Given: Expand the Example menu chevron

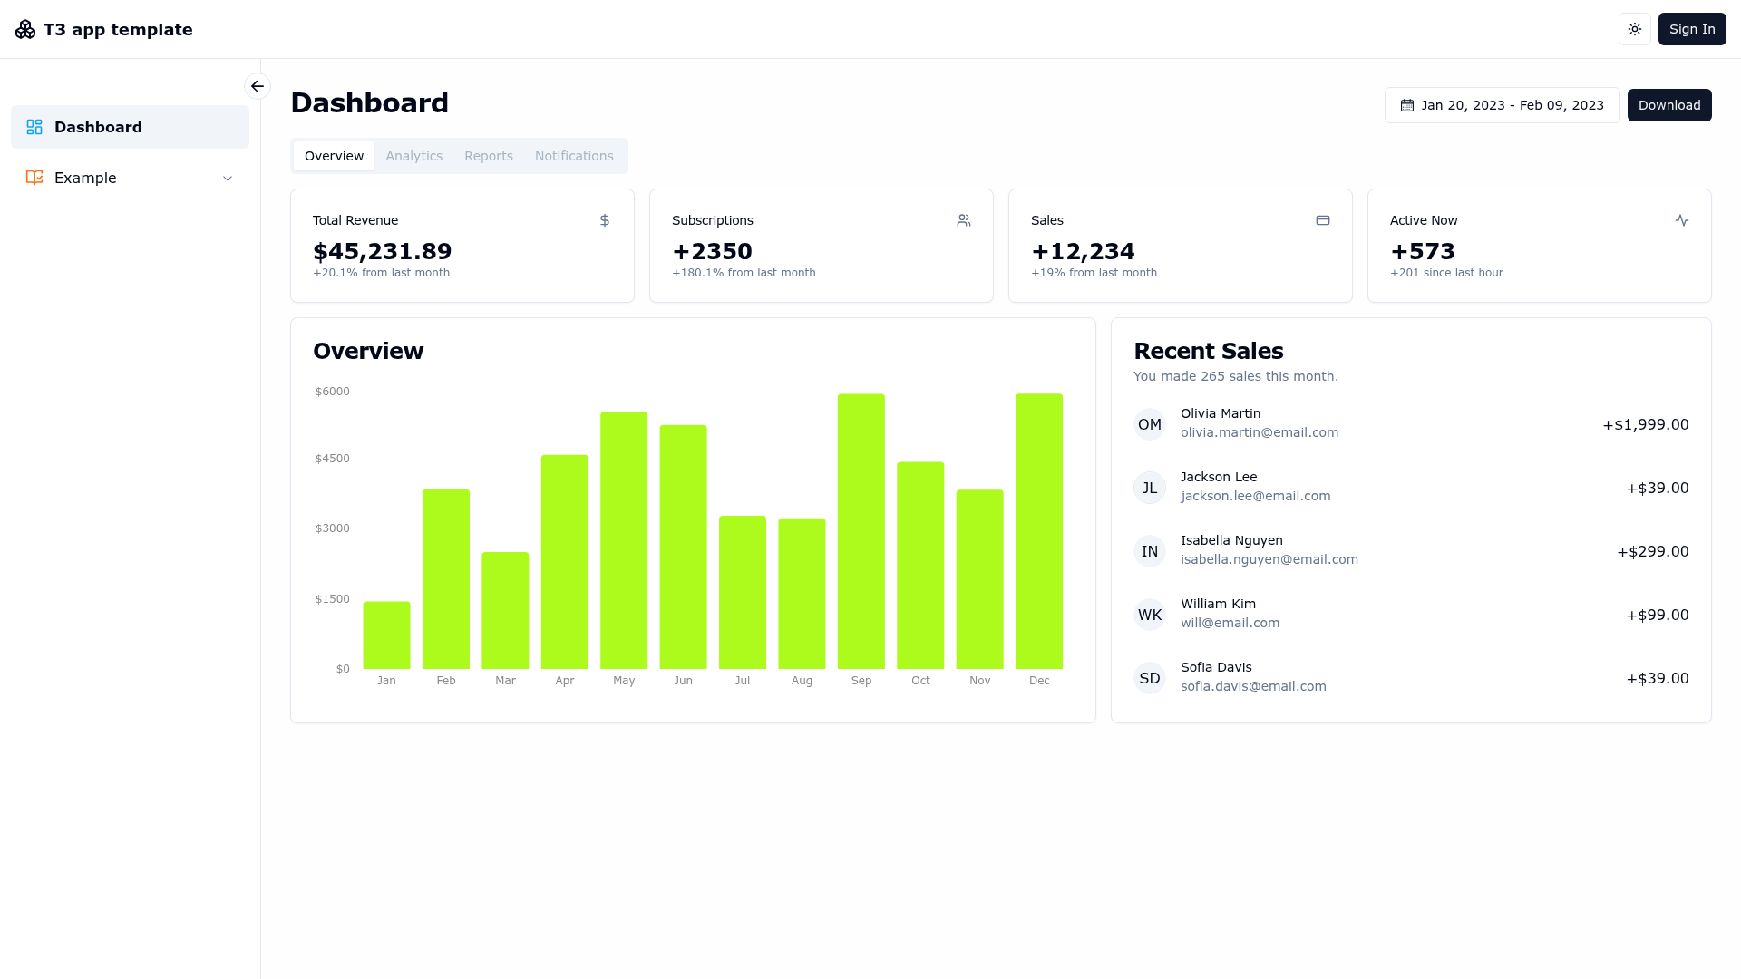Looking at the screenshot, I should point(228,179).
